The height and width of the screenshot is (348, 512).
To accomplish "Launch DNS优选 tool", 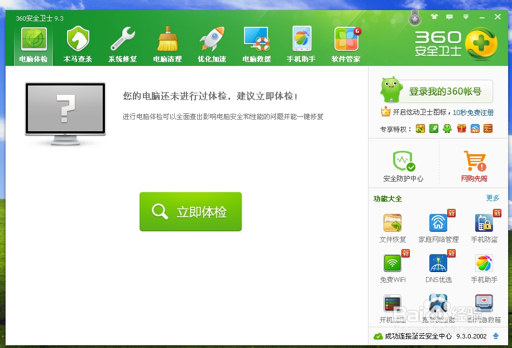I will [438, 268].
